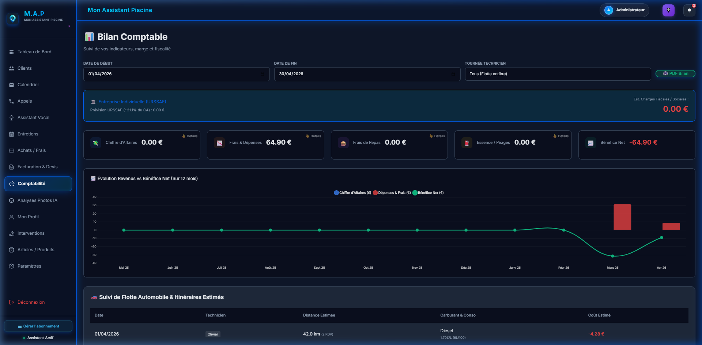
Task: Click the Bénéfice Net chart icon
Action: coord(590,143)
